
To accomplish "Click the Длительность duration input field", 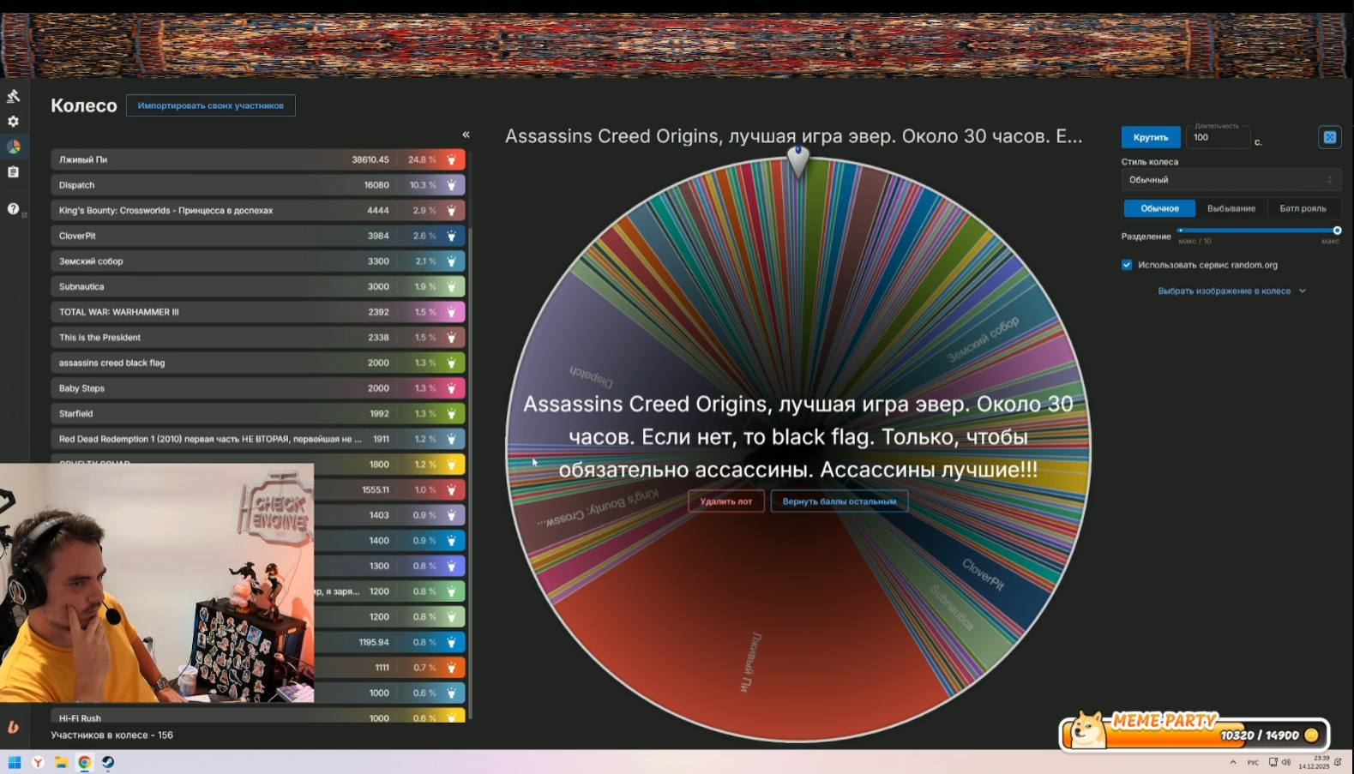I will click(x=1218, y=137).
